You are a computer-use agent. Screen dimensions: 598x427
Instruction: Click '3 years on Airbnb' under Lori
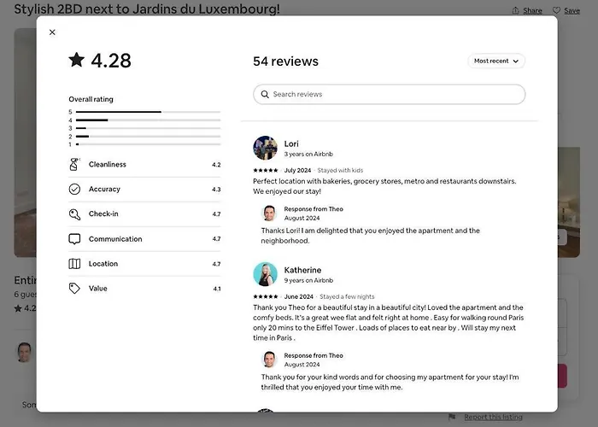click(308, 154)
